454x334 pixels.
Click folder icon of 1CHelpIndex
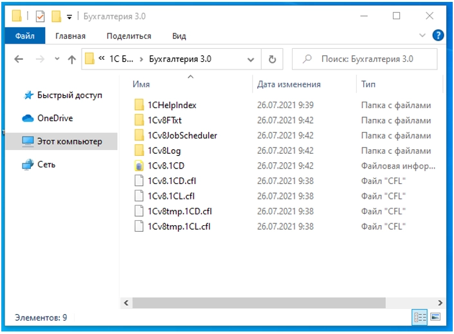click(x=139, y=105)
